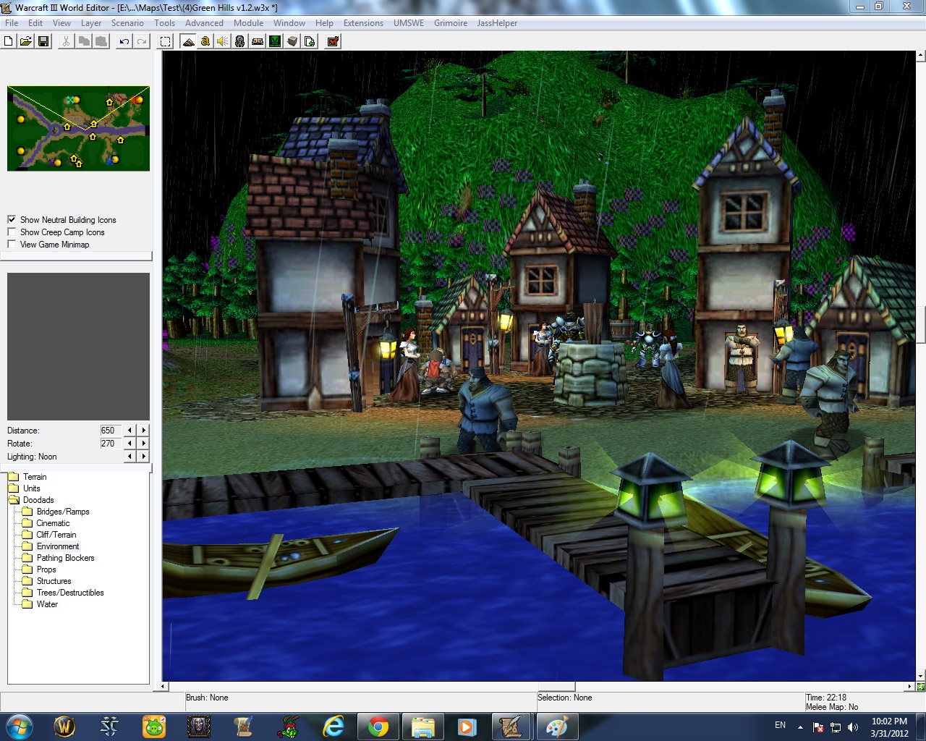Open a map file via folder icon
This screenshot has width=926, height=741.
coord(26,41)
